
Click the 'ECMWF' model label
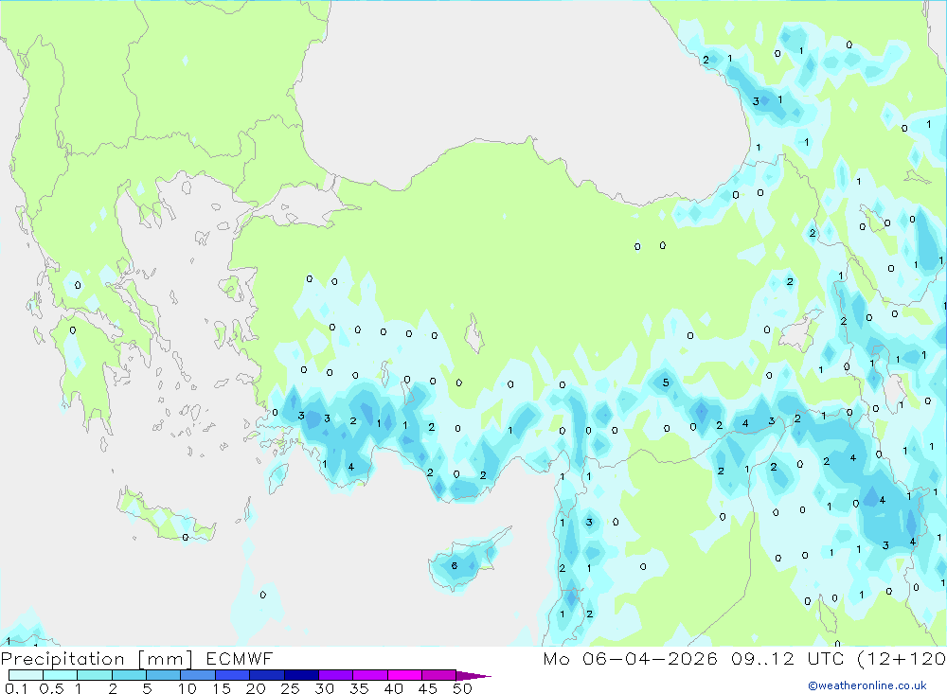click(240, 658)
